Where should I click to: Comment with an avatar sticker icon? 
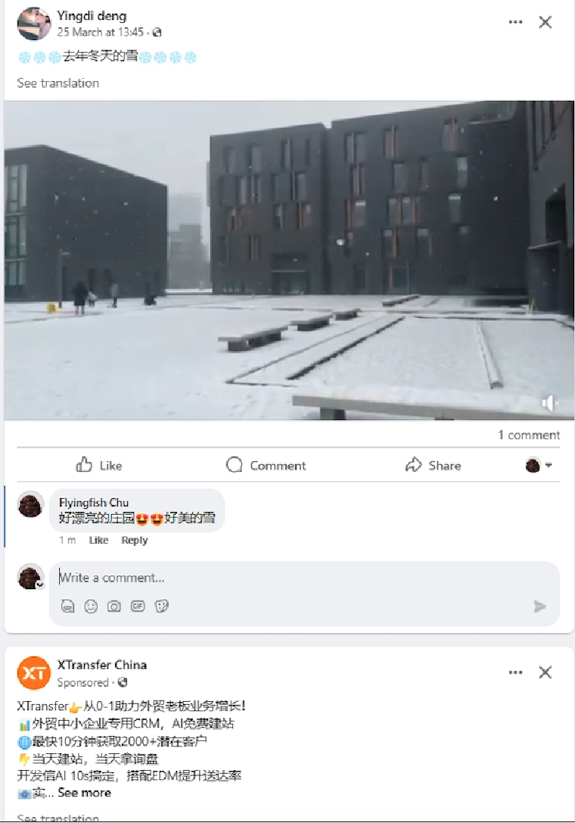point(67,606)
